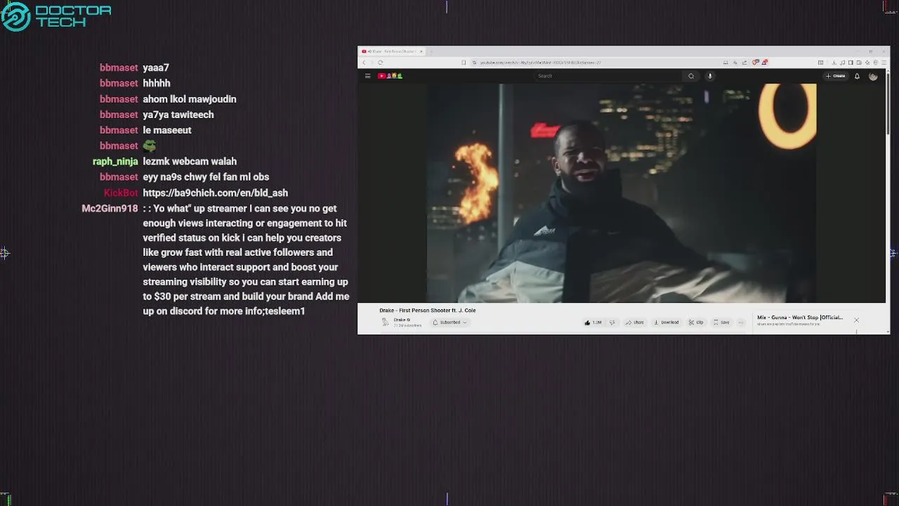
Task: Open a new browser tab
Action: 431,51
